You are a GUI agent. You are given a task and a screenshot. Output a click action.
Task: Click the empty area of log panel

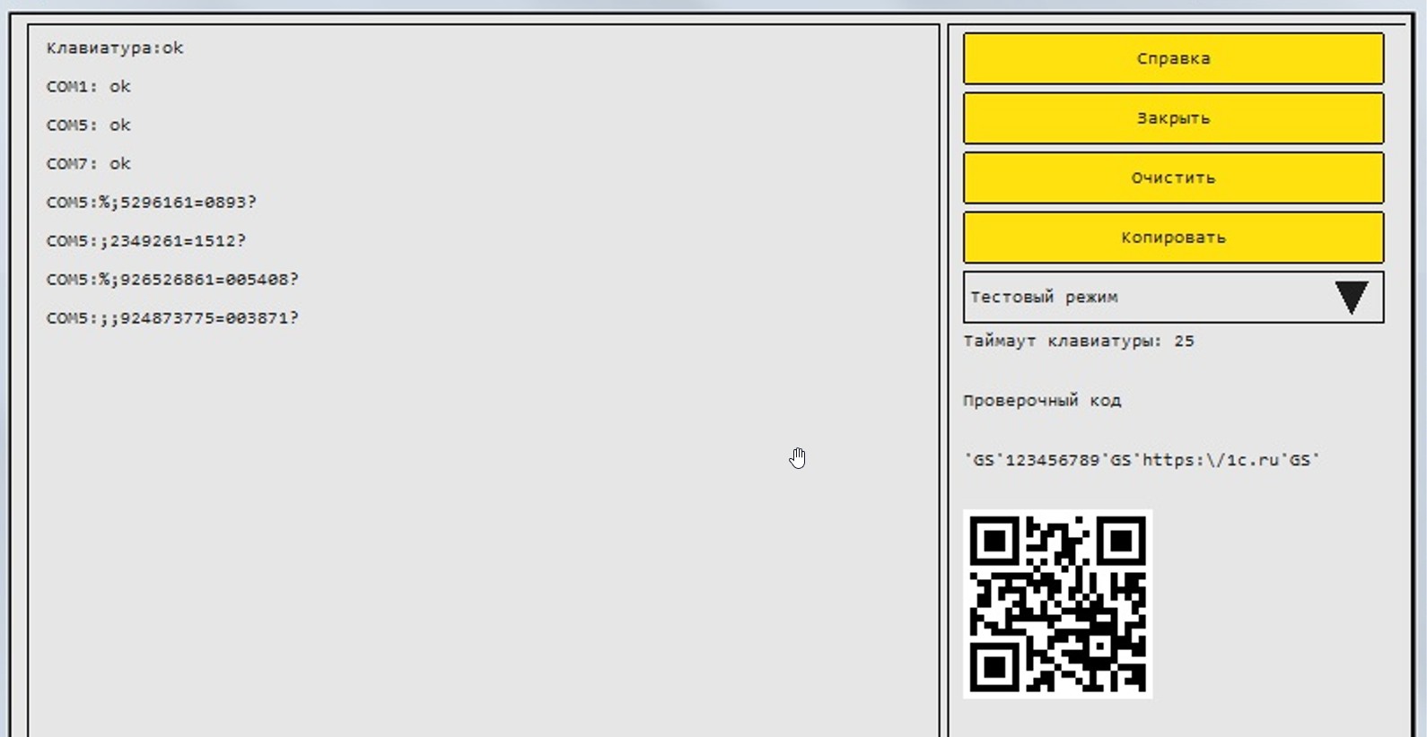[485, 538]
